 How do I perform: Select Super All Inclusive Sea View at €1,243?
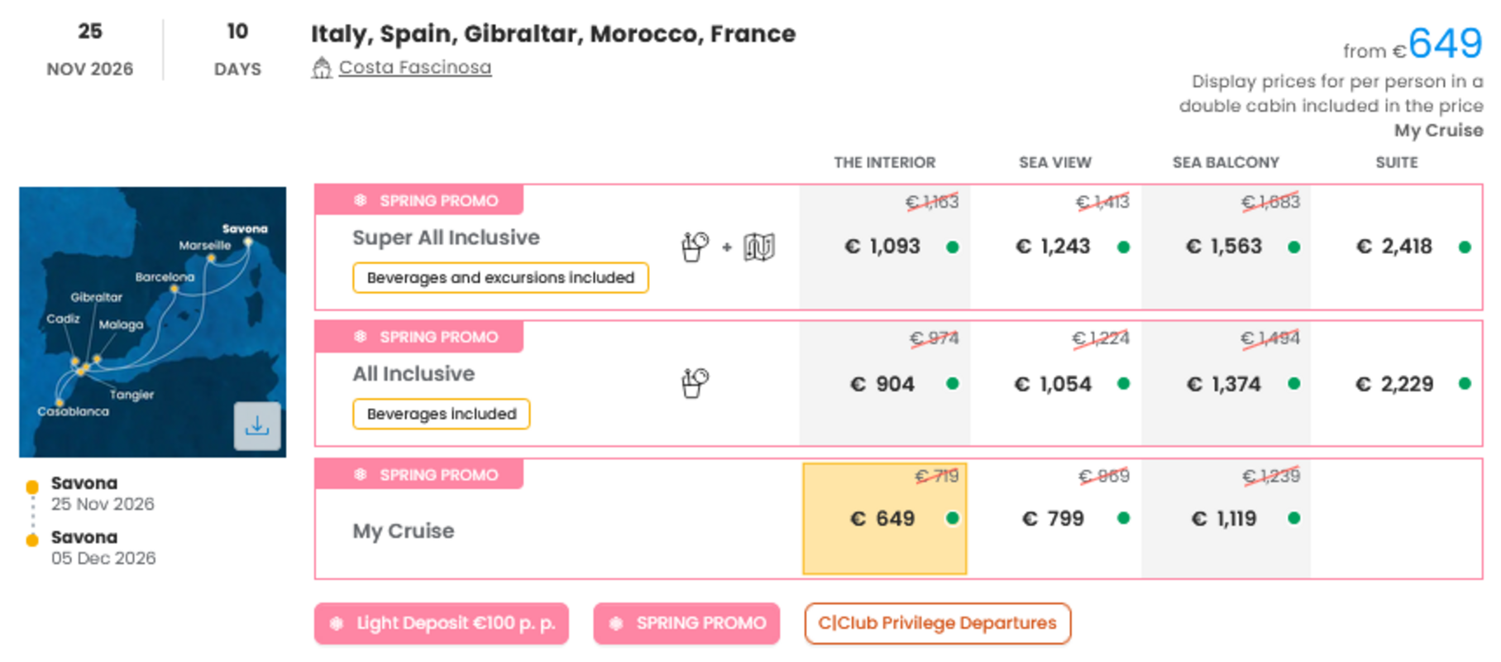coord(1054,247)
